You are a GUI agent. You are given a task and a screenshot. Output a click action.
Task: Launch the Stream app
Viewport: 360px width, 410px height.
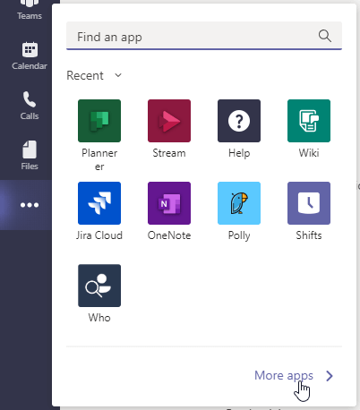(169, 121)
